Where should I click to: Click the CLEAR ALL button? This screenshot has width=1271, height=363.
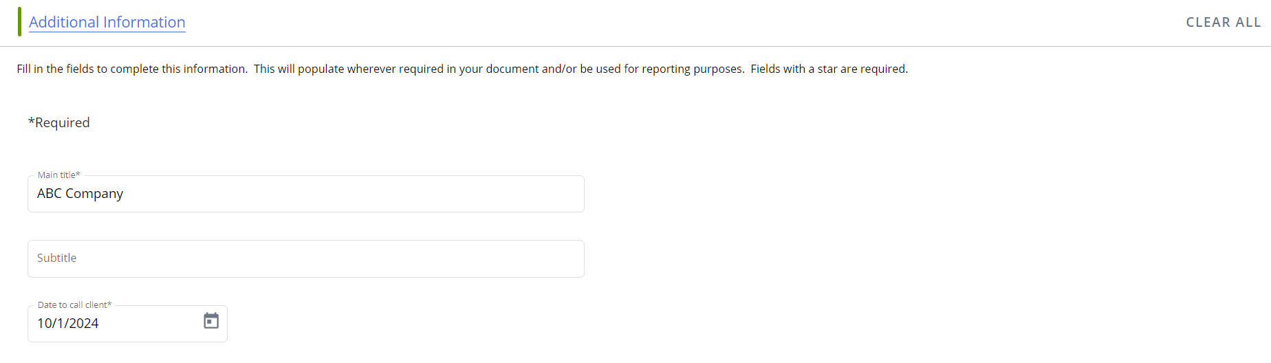coord(1224,22)
